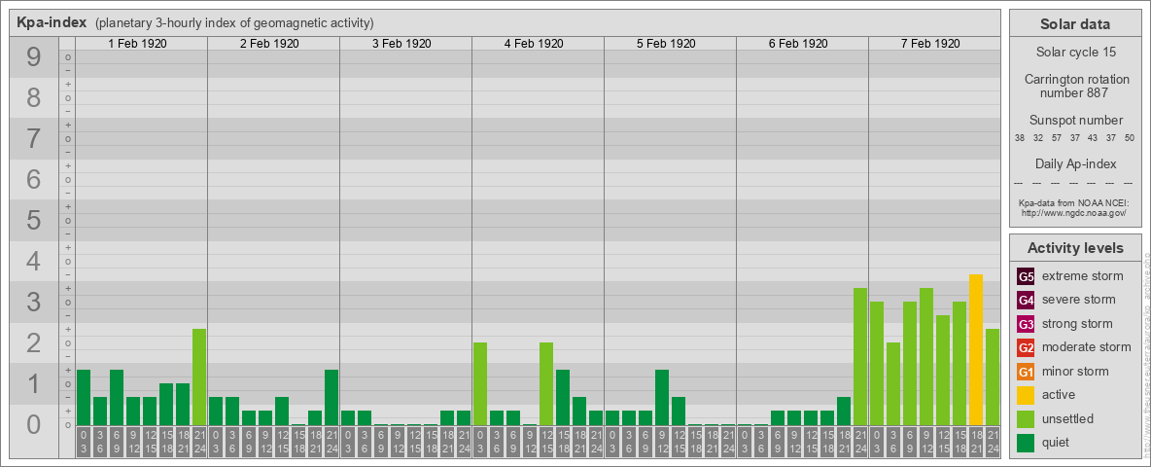Screen dimensions: 1151x467
Task: Click the 'extreme storm' legend label
Action: point(1083,276)
